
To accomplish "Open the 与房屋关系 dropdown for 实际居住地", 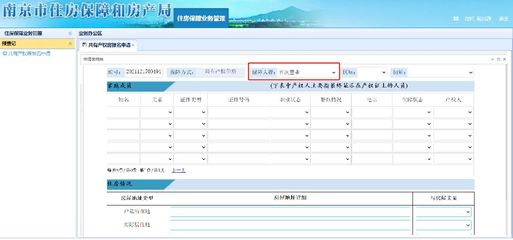I will click(443, 225).
